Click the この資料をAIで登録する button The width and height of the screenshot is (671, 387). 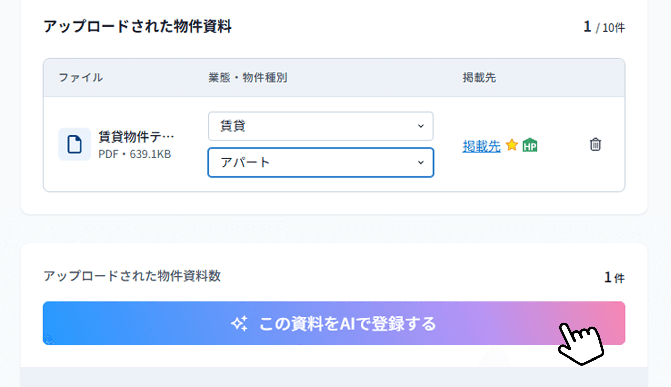(x=334, y=323)
